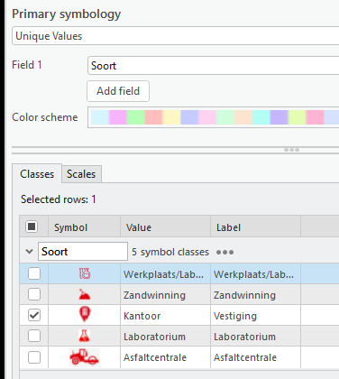Viewport: 339px width, 379px height.
Task: Click the Kantoor pin symbol icon
Action: [x=85, y=315]
